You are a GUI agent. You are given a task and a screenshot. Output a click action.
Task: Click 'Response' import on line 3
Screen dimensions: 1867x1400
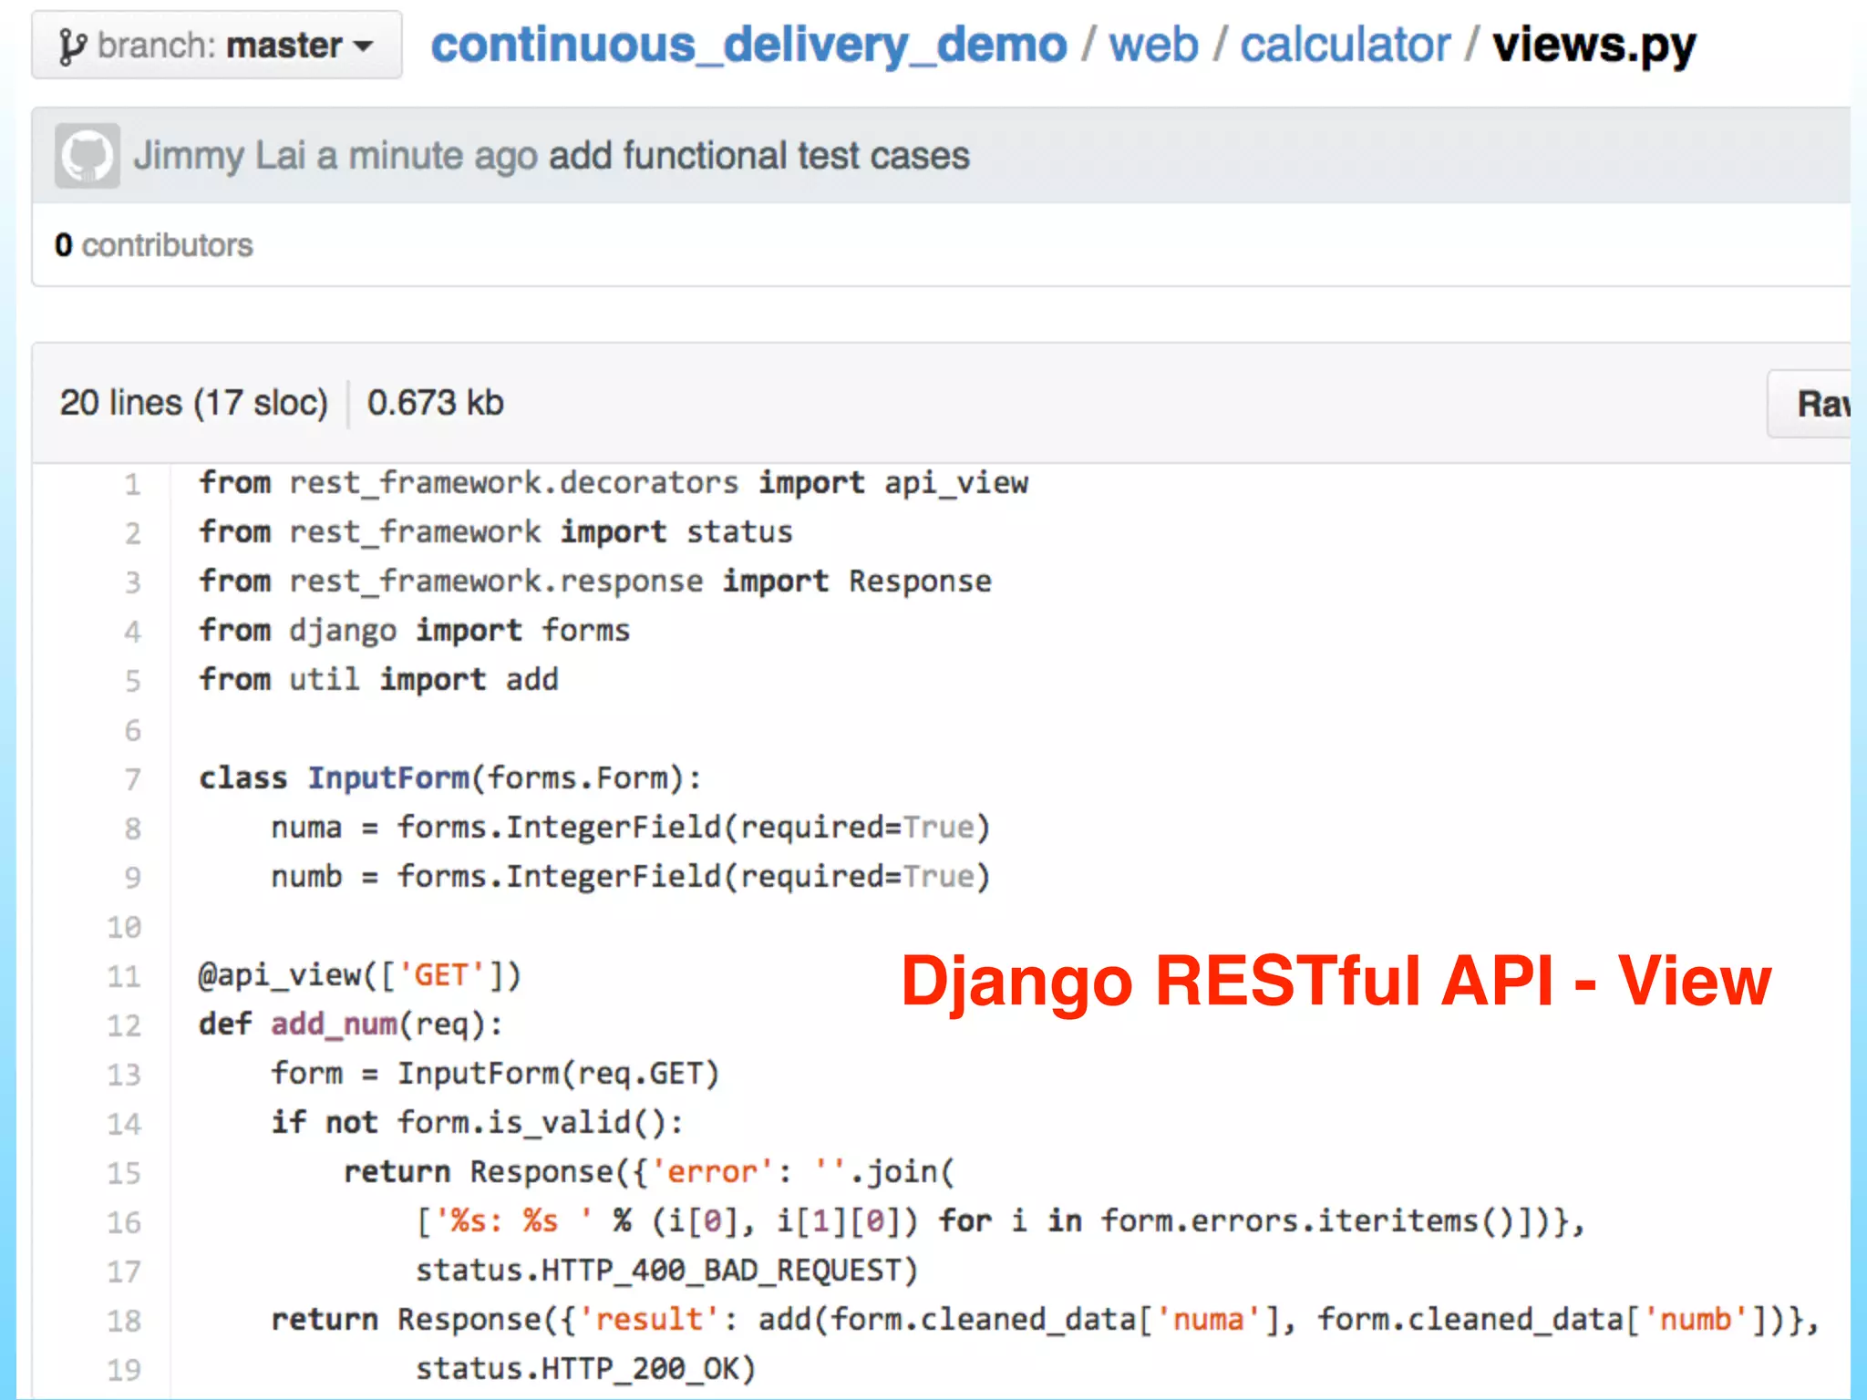pos(920,582)
